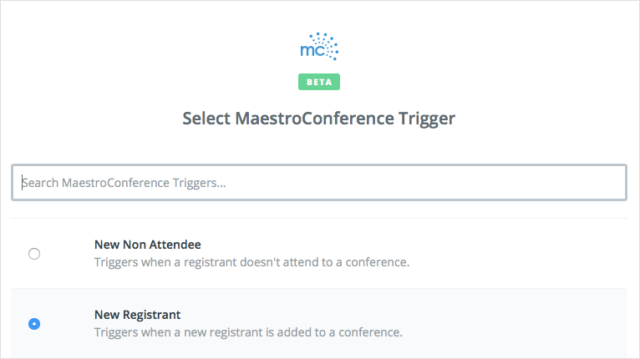Click the search placeholder text 'Triggers...'
Image resolution: width=640 pixels, height=359 pixels.
click(x=199, y=183)
